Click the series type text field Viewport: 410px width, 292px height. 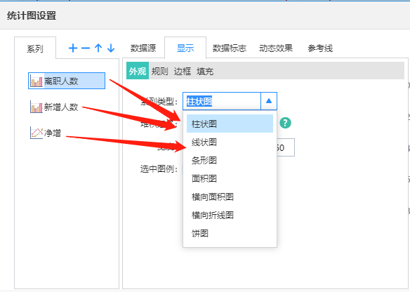pyautogui.click(x=222, y=101)
